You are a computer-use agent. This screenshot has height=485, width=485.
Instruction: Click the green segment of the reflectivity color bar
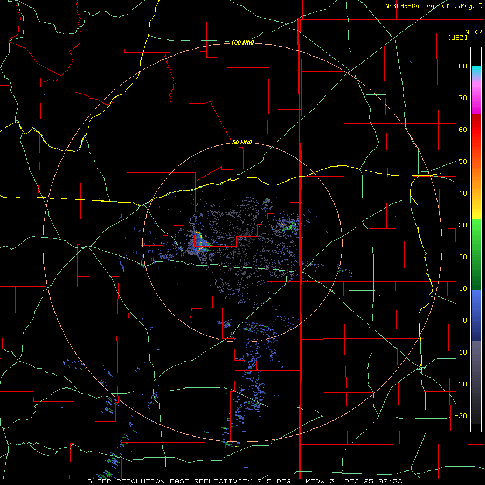pyautogui.click(x=476, y=254)
